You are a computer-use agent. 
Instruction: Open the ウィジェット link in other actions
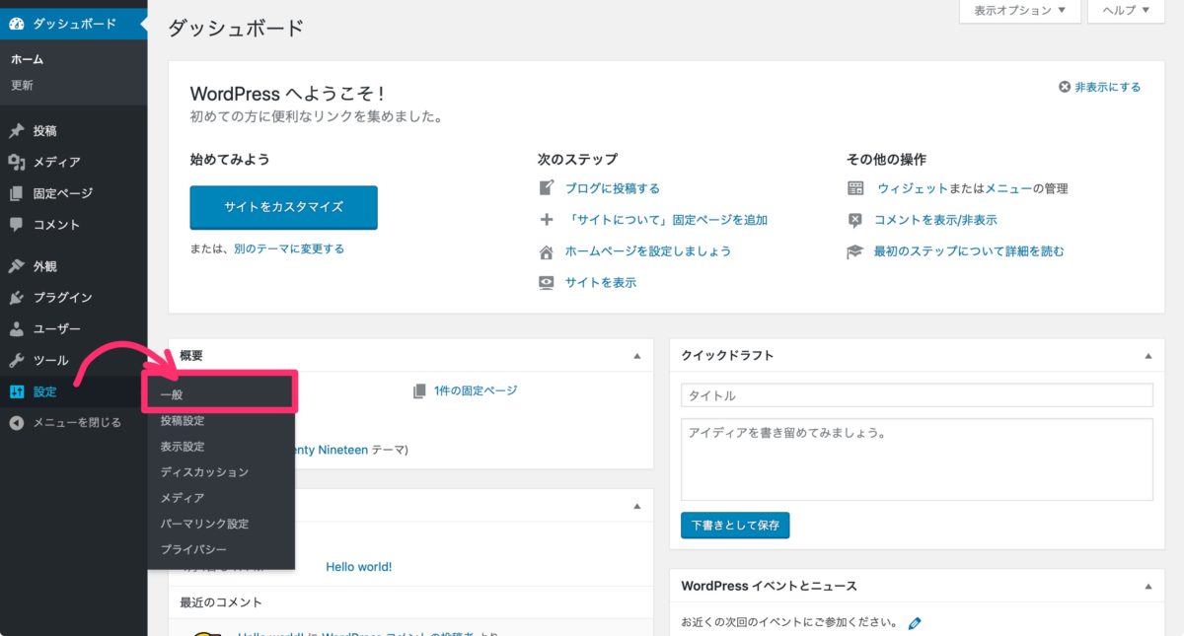913,188
